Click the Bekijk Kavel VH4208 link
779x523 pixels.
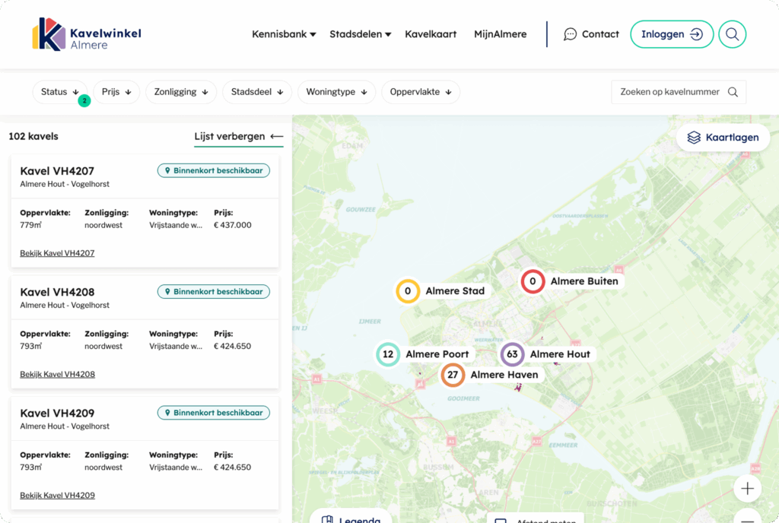click(56, 374)
